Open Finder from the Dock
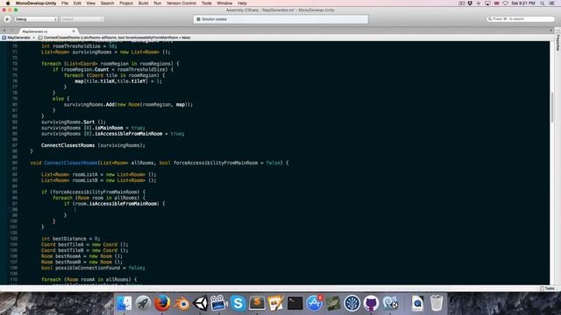 coord(124,304)
